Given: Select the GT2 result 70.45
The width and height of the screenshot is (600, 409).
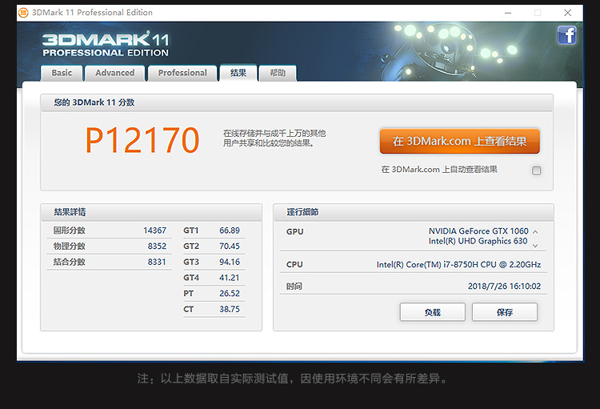Looking at the screenshot, I should 230,247.
